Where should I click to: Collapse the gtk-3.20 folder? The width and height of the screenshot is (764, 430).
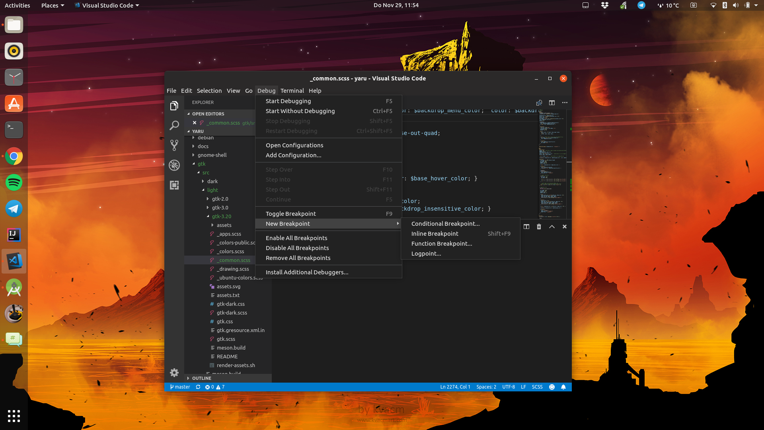[x=222, y=216]
